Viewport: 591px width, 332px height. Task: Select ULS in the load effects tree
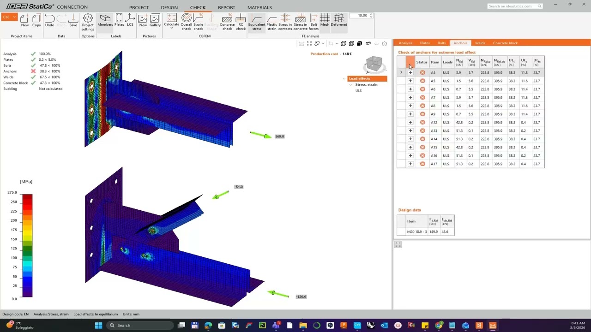tap(359, 91)
